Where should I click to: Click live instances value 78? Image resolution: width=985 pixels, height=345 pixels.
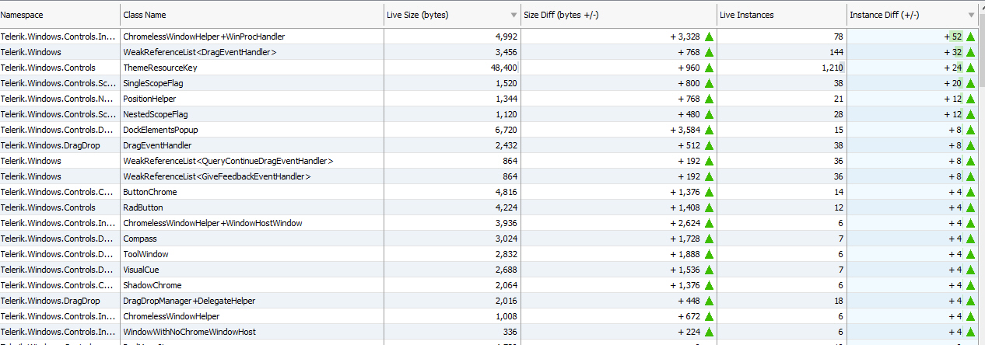(840, 37)
